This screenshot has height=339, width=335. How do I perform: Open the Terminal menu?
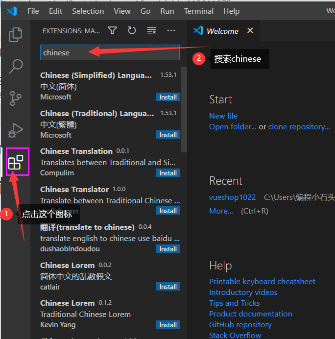tap(199, 11)
